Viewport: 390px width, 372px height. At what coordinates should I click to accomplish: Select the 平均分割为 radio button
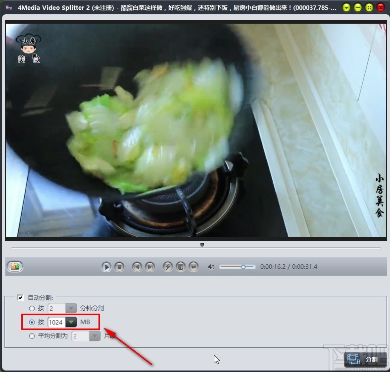[32, 336]
